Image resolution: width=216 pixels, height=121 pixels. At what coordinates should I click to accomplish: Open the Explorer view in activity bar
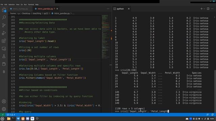pyautogui.click(x=4, y=10)
